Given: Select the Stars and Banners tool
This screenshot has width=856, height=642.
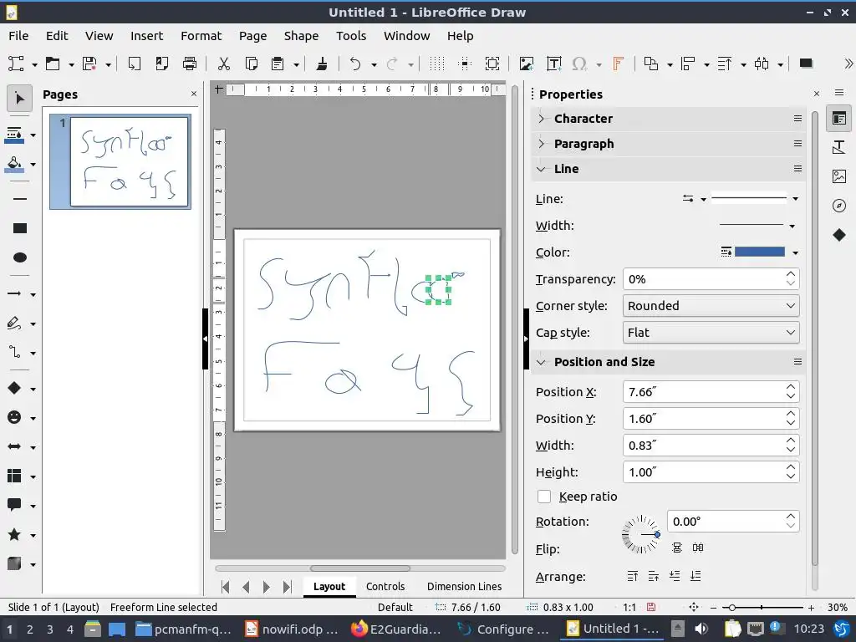Looking at the screenshot, I should 15,534.
